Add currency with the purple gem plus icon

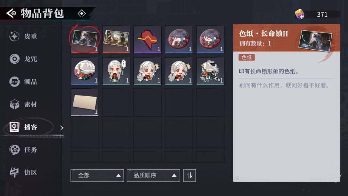click(300, 14)
